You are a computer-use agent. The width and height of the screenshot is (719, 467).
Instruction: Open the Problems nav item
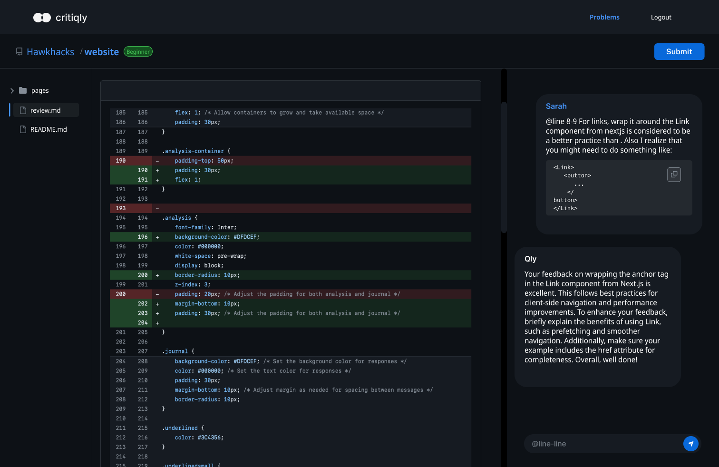pos(604,17)
